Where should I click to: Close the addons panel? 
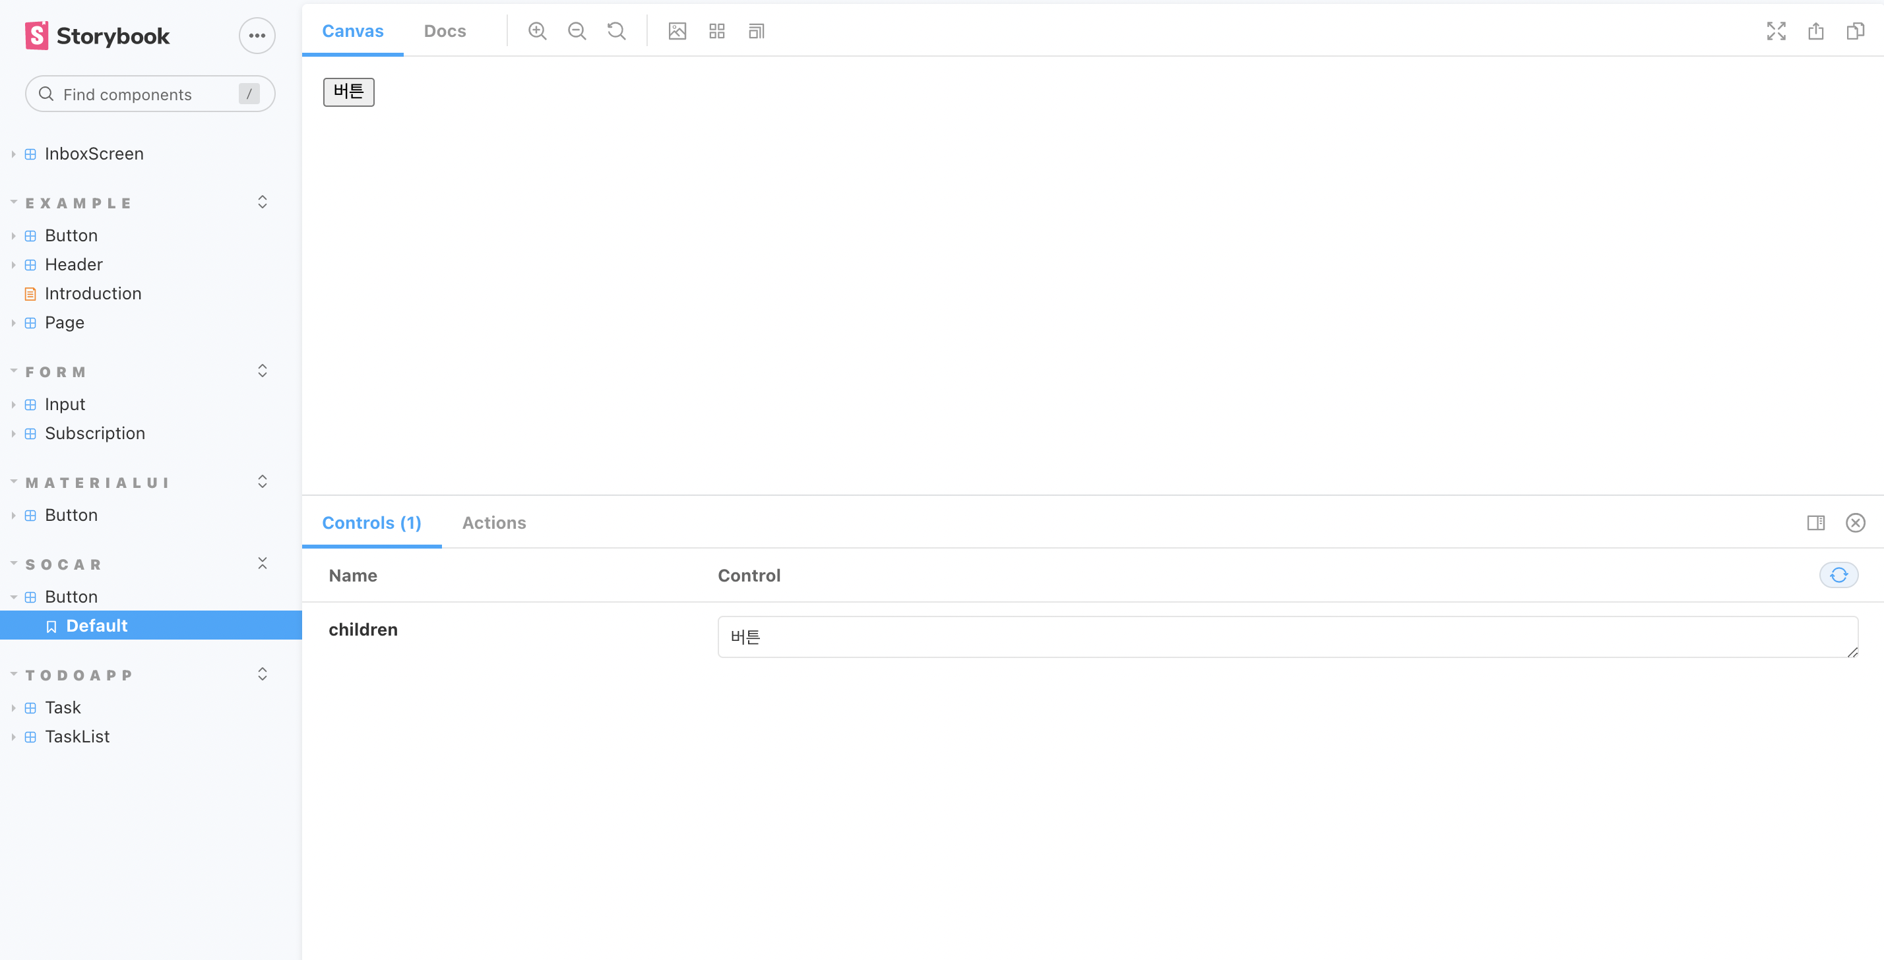(x=1856, y=523)
